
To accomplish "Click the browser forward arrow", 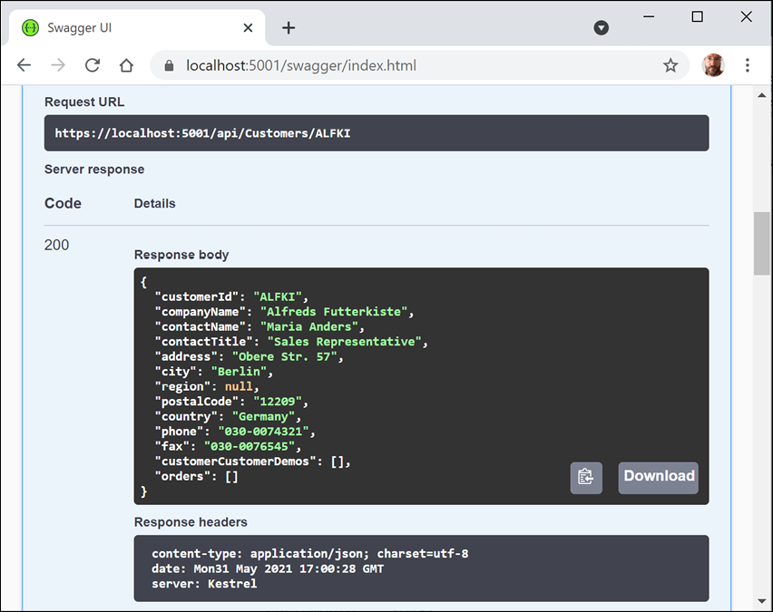I will [x=58, y=65].
